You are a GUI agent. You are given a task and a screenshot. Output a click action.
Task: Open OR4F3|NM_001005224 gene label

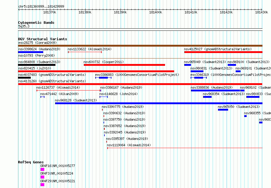pos(57,173)
